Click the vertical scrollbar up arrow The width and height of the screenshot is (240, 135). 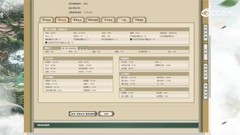(210, 1)
